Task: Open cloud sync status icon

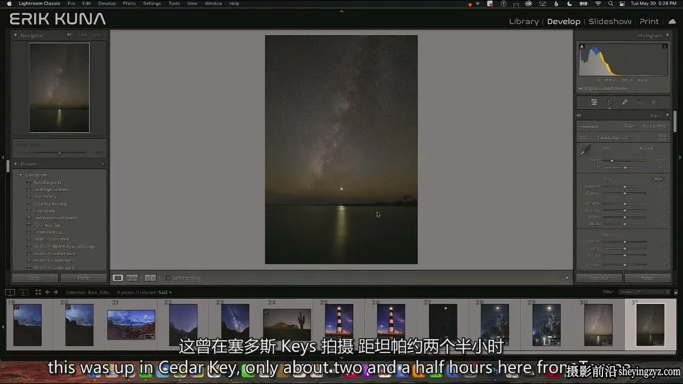Action: coord(671,21)
